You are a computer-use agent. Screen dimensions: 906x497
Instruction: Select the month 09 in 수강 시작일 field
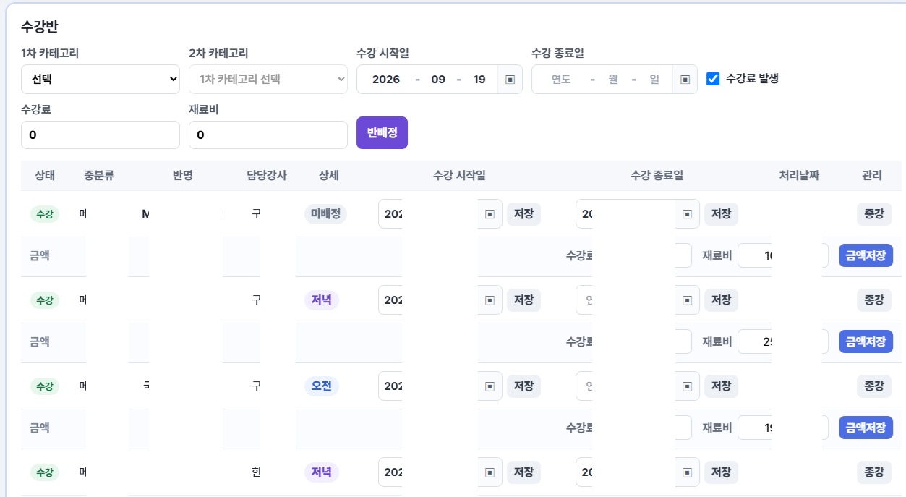438,80
